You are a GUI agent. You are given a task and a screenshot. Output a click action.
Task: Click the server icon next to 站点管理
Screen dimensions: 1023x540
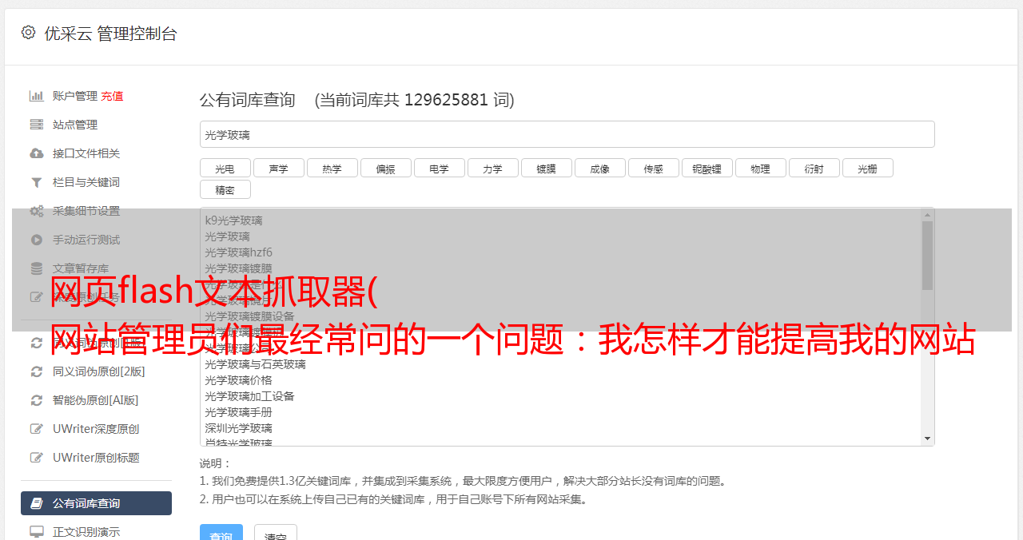click(36, 125)
